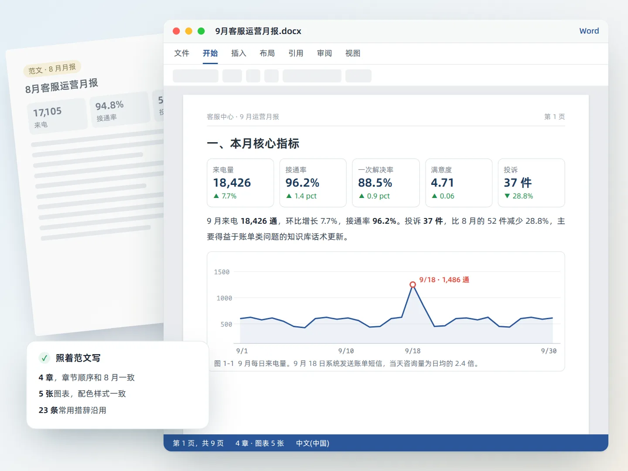
Task: Click the green checkmark beside 照着范文写
Action: coord(44,358)
